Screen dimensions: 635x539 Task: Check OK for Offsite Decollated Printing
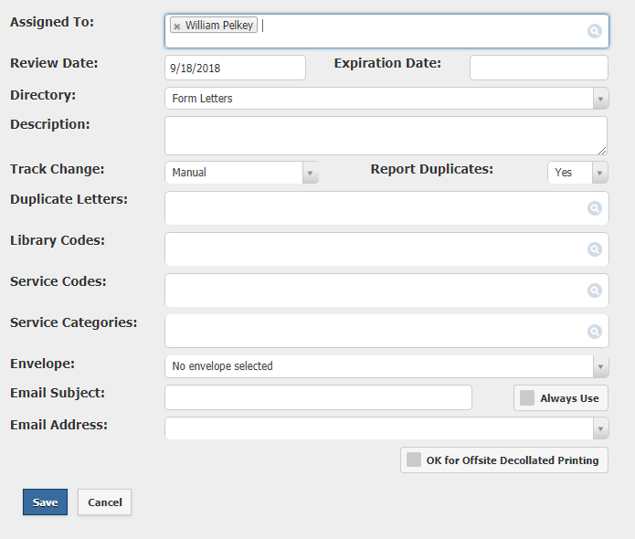click(x=414, y=460)
